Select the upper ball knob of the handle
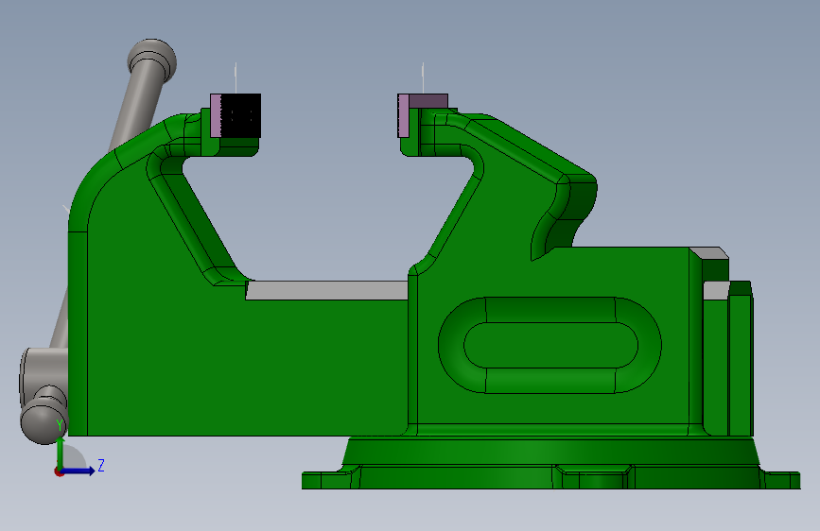 click(x=152, y=60)
